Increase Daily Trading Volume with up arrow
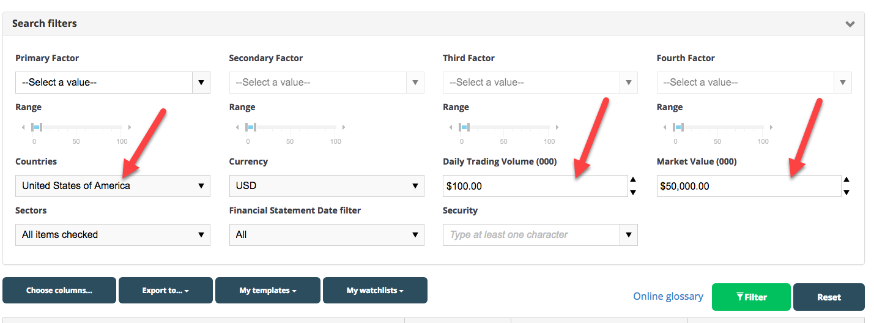This screenshot has width=874, height=323. pos(633,180)
